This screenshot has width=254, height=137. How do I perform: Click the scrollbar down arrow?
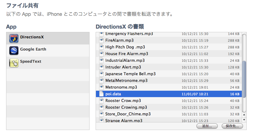coord(244,120)
